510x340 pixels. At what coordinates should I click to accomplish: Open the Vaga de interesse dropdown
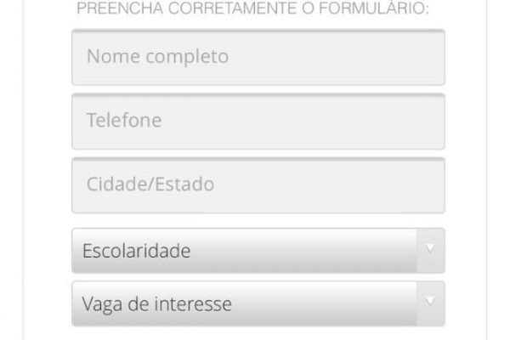click(x=258, y=303)
